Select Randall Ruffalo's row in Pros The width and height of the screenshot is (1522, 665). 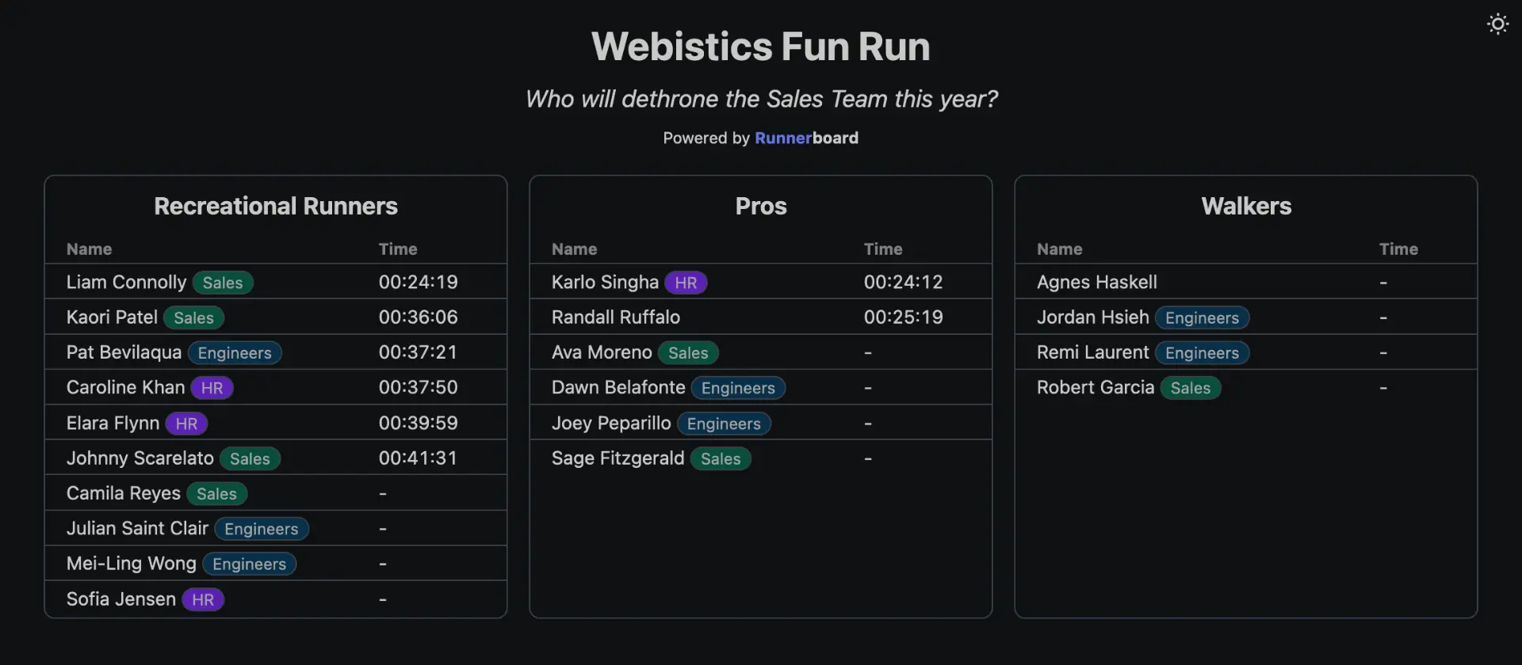pos(615,317)
